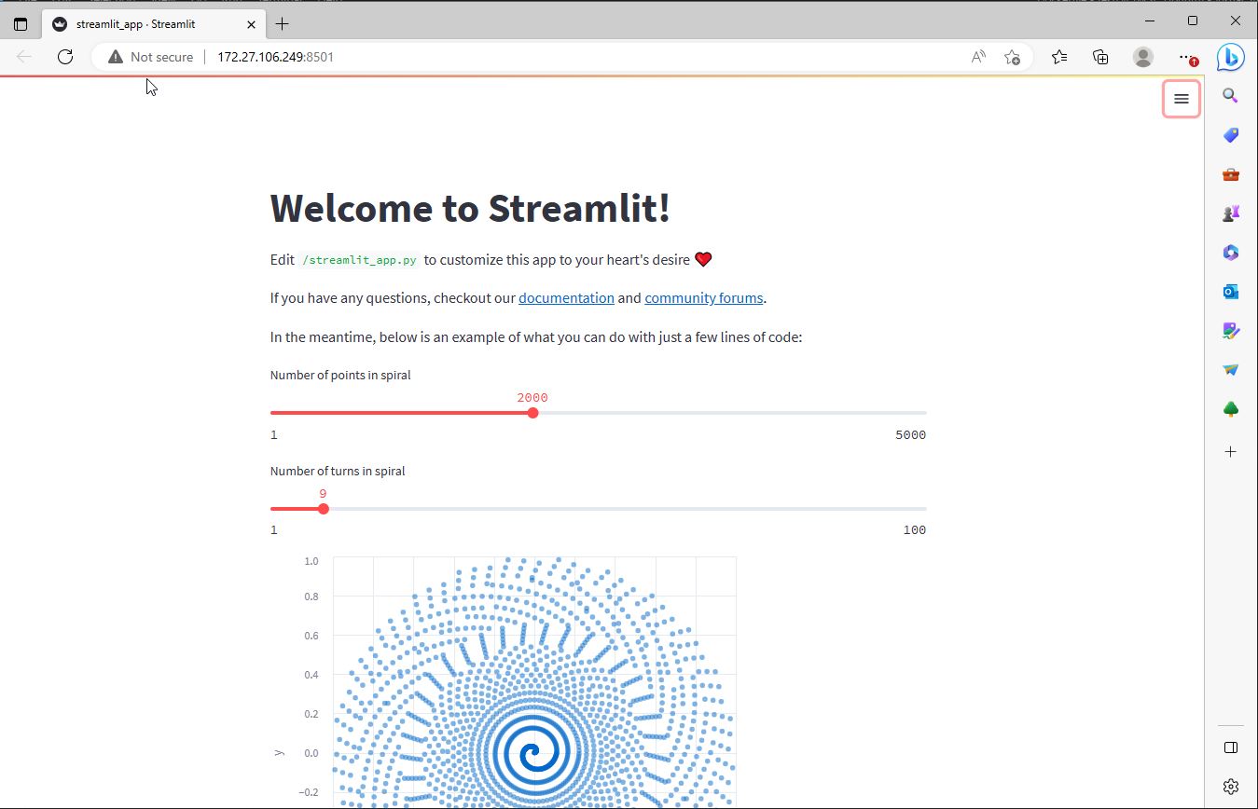
Task: Click the browser refresh button
Action: pyautogui.click(x=65, y=57)
